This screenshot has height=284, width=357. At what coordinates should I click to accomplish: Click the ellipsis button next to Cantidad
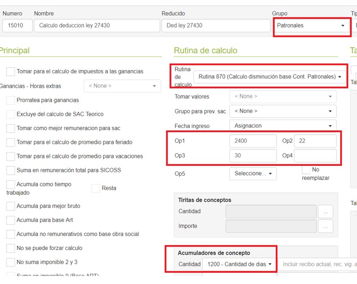(x=325, y=212)
